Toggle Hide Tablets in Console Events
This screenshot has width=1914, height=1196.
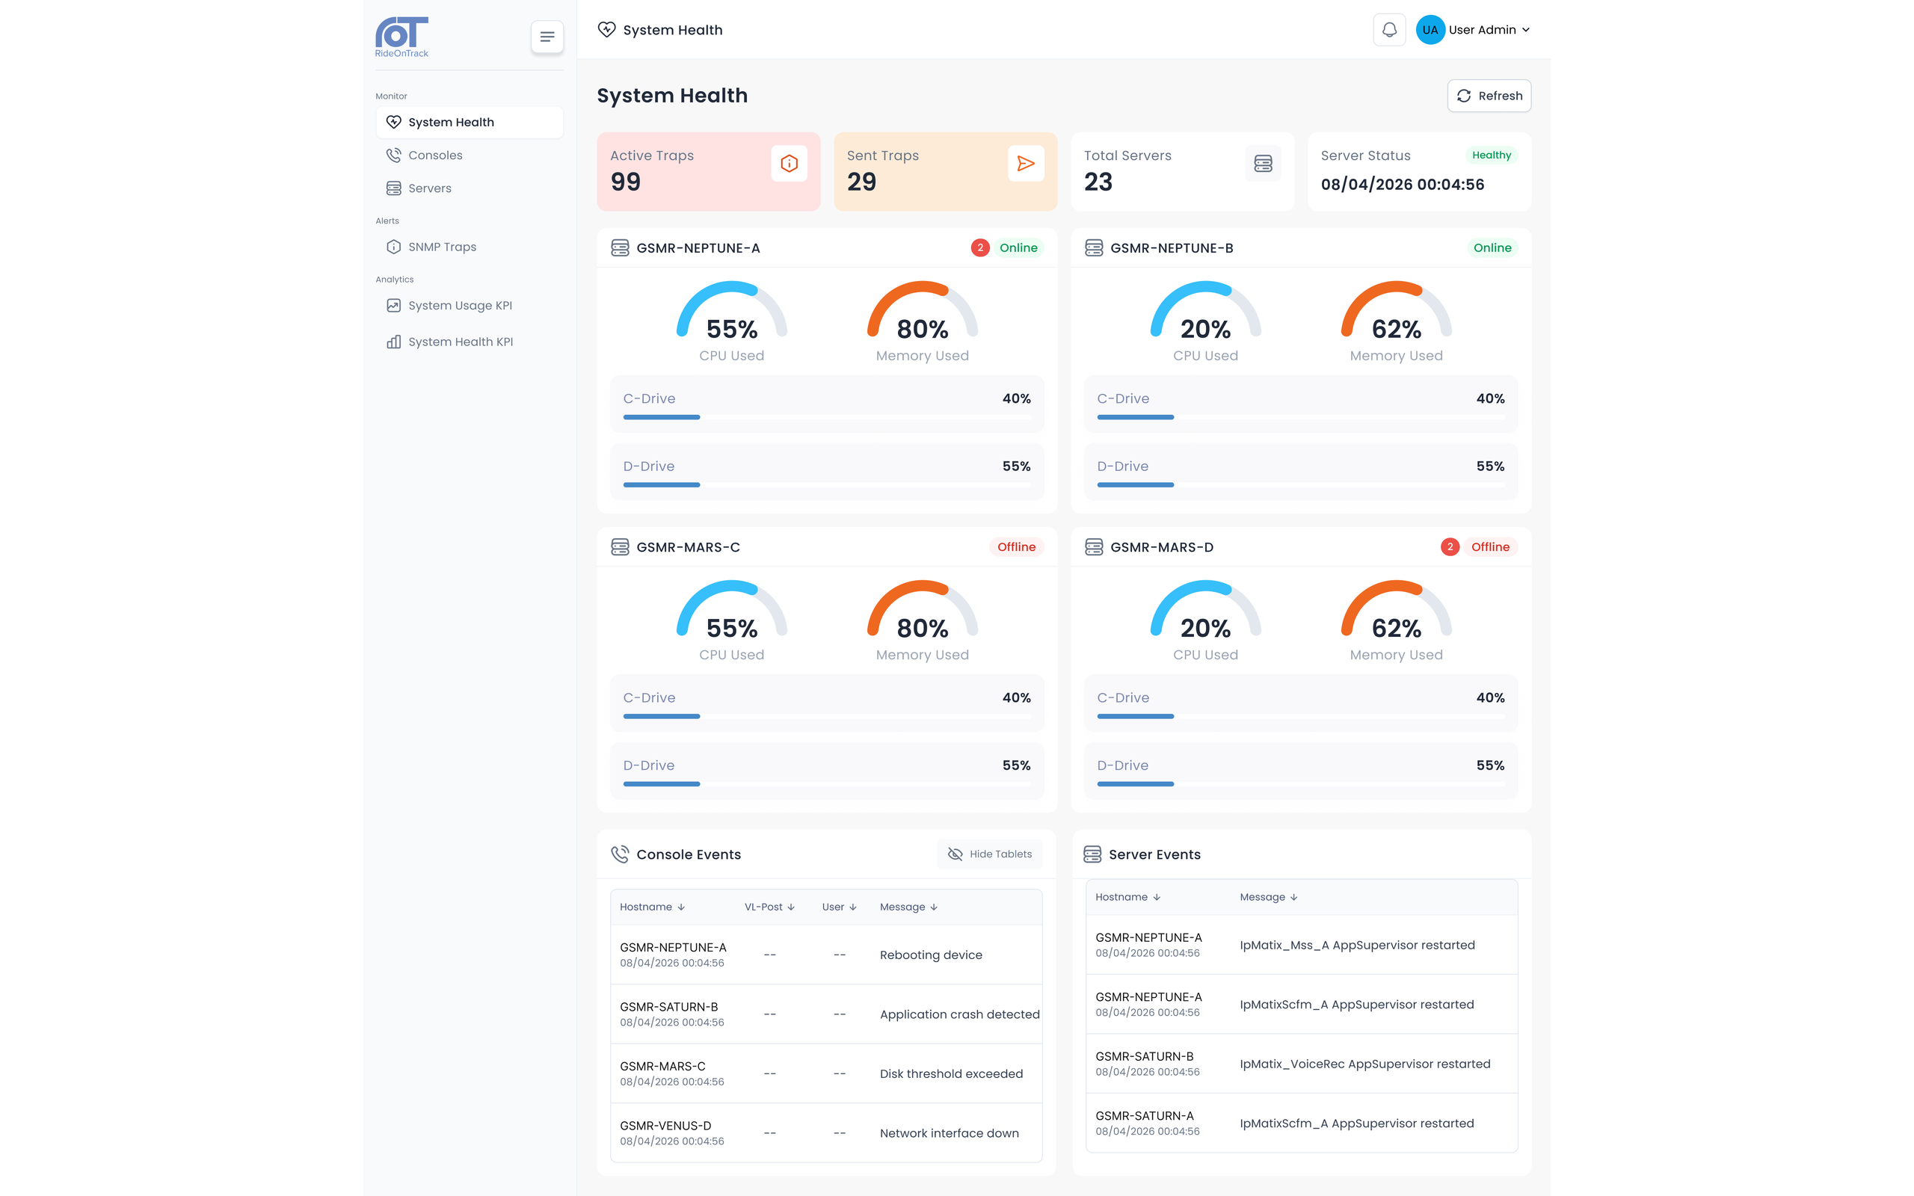(x=989, y=854)
